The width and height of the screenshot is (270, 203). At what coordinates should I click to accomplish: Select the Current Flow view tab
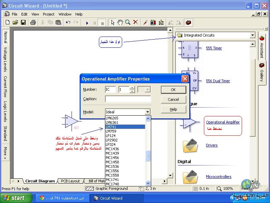click(x=5, y=86)
